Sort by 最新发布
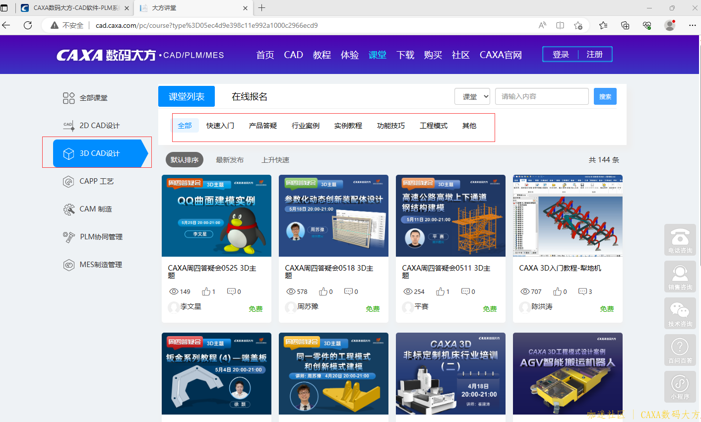This screenshot has height=422, width=701. (x=230, y=160)
